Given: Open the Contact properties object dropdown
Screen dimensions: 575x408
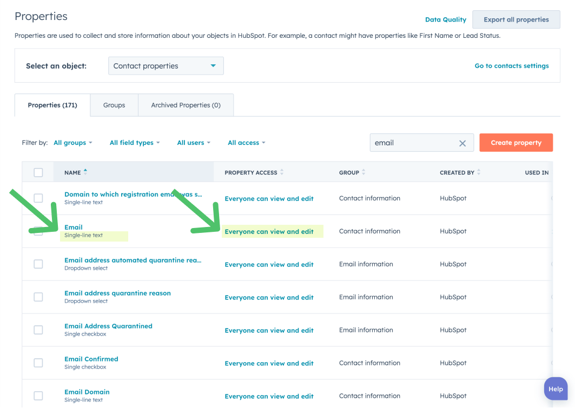Looking at the screenshot, I should 166,66.
